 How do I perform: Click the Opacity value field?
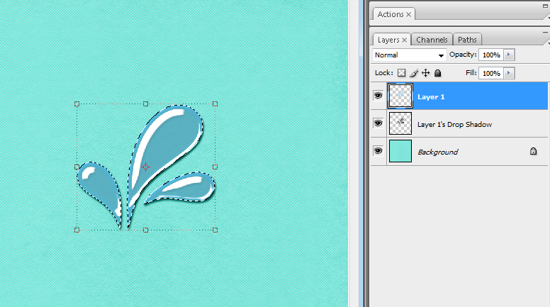coord(491,55)
